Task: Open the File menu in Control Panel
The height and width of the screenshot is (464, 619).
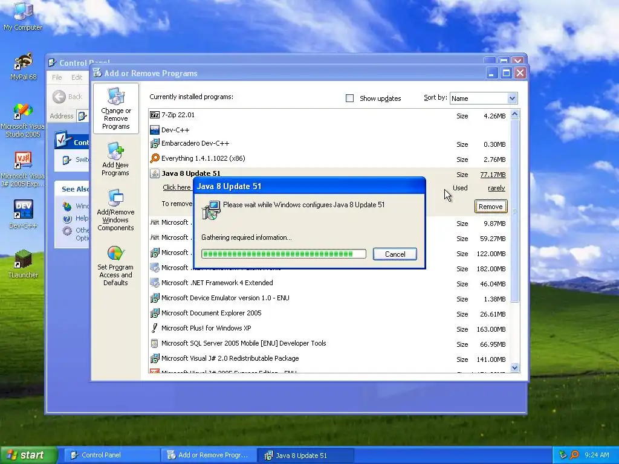Action: point(57,77)
